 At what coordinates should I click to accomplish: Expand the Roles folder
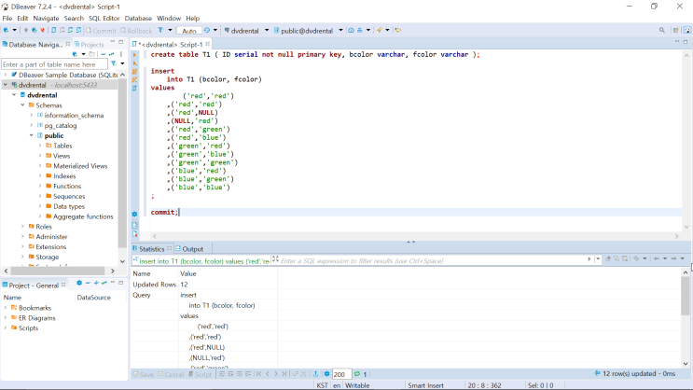(22, 227)
